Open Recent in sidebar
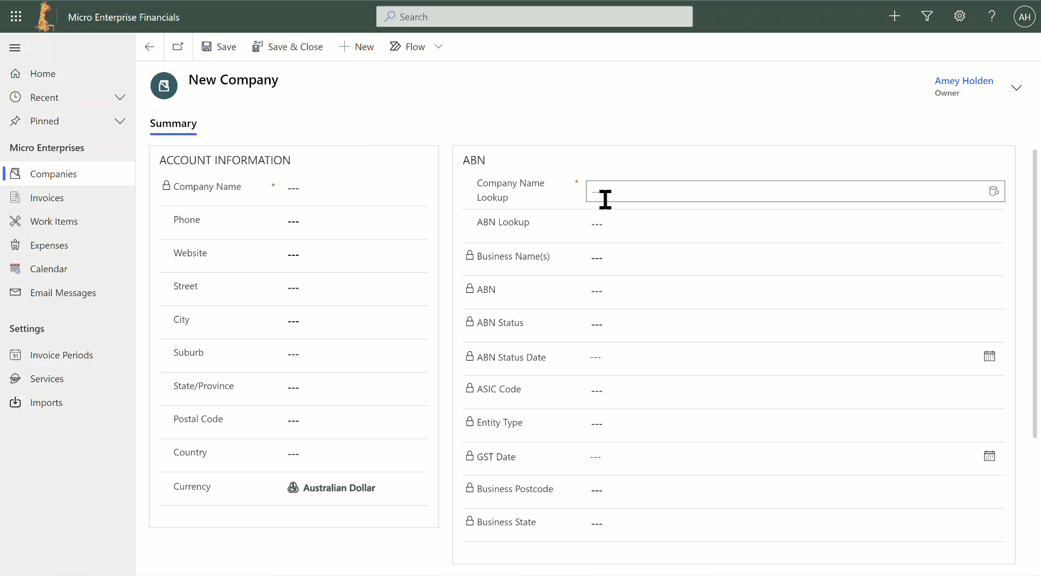Viewport: 1041px width, 576px height. pos(44,98)
